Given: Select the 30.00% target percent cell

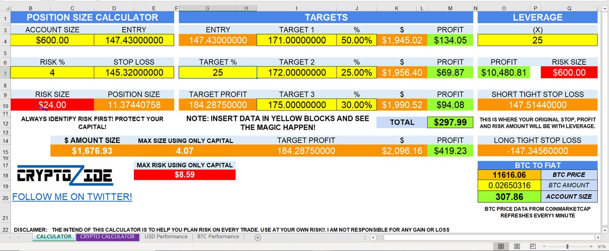Looking at the screenshot, I should click(357, 105).
